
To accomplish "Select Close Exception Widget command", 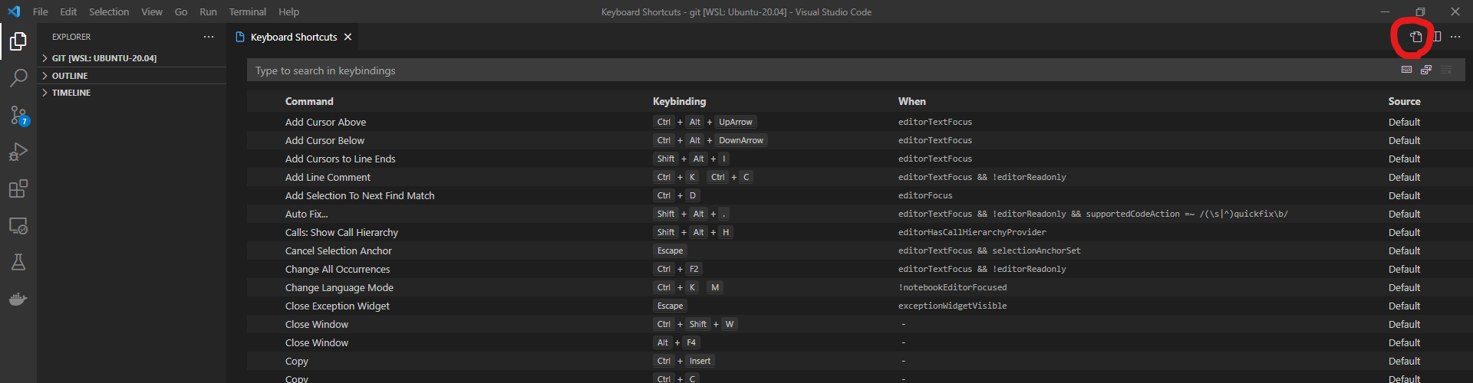I will [338, 306].
